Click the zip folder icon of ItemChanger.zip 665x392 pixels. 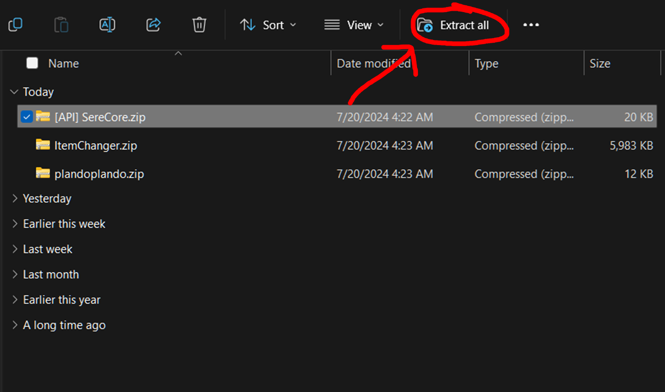pyautogui.click(x=43, y=145)
